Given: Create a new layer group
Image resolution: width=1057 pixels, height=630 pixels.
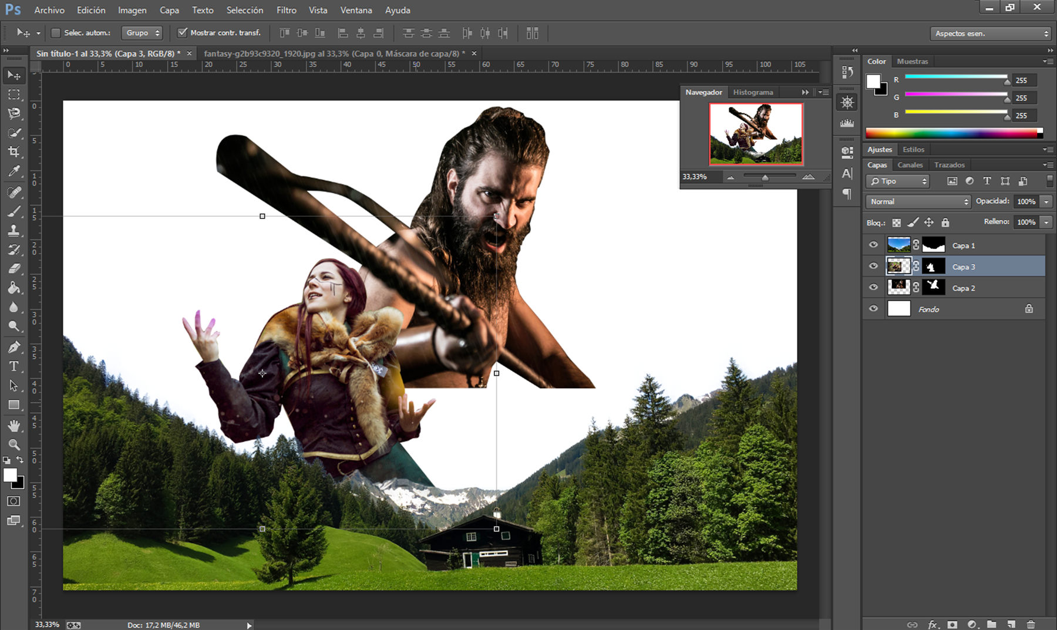Looking at the screenshot, I should (x=992, y=624).
